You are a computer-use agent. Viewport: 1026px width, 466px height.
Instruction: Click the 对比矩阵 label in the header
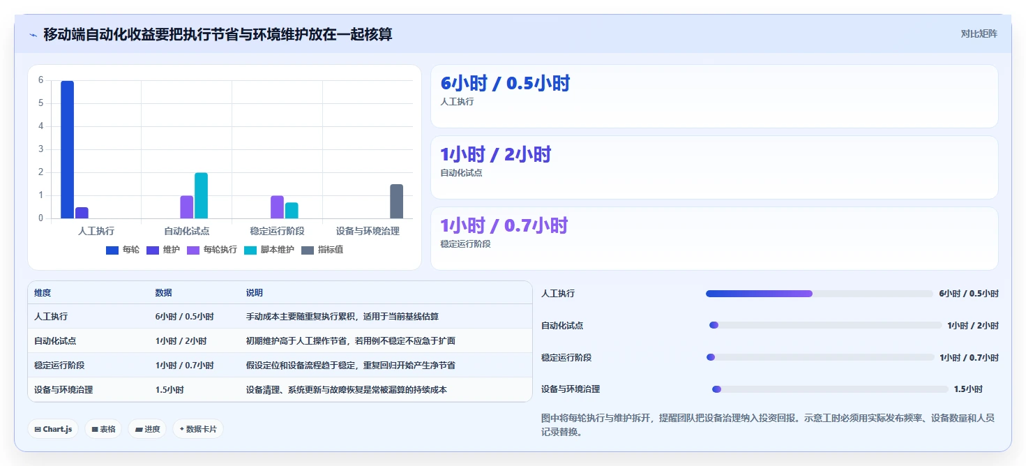[979, 33]
